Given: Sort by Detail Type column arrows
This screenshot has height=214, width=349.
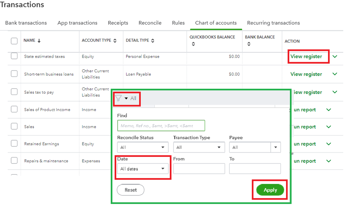Looking at the screenshot, I should pos(153,41).
